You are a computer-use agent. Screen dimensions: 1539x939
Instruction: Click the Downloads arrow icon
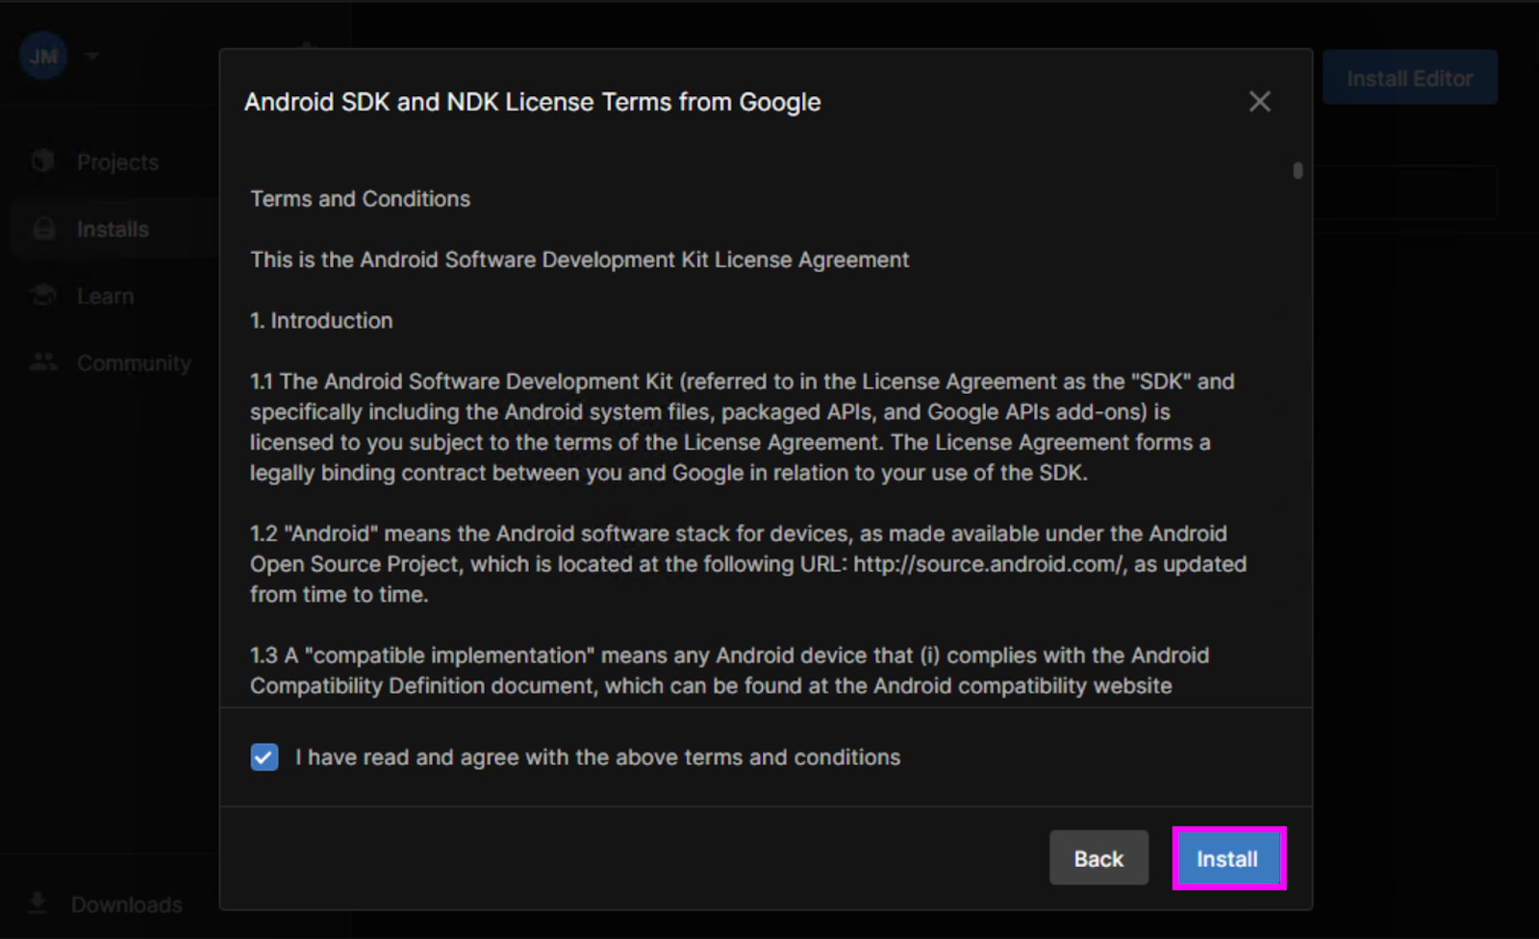pyautogui.click(x=38, y=903)
